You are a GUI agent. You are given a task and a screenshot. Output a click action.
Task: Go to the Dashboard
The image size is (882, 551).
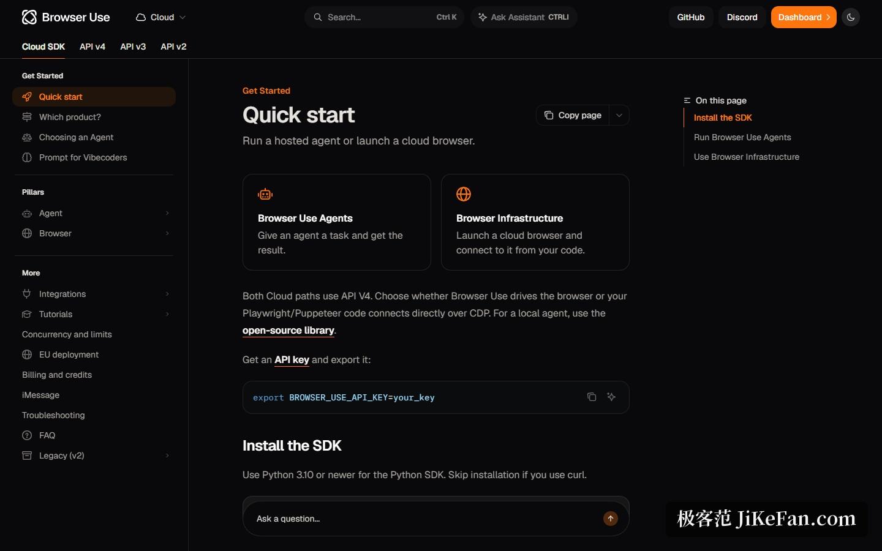click(x=804, y=17)
